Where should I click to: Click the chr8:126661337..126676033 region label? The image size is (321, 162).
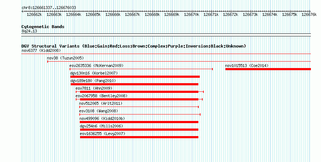49,8
